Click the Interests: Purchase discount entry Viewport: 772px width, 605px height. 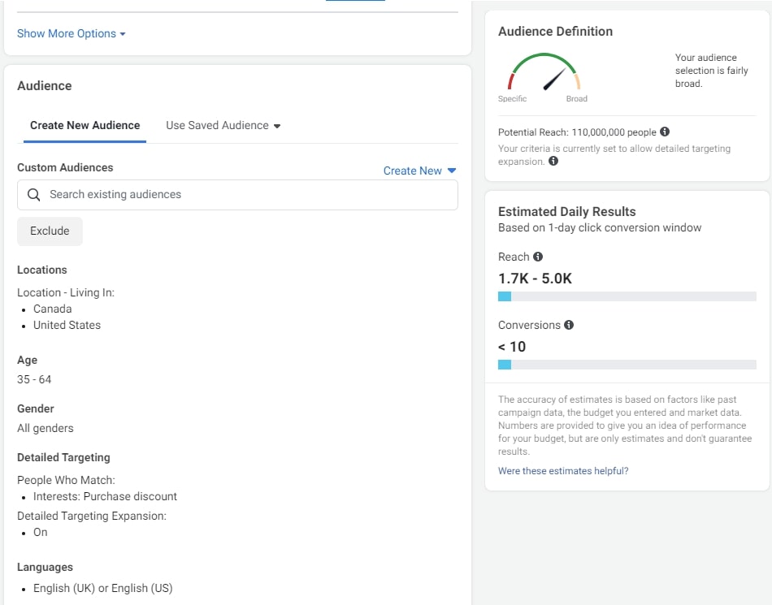(105, 496)
